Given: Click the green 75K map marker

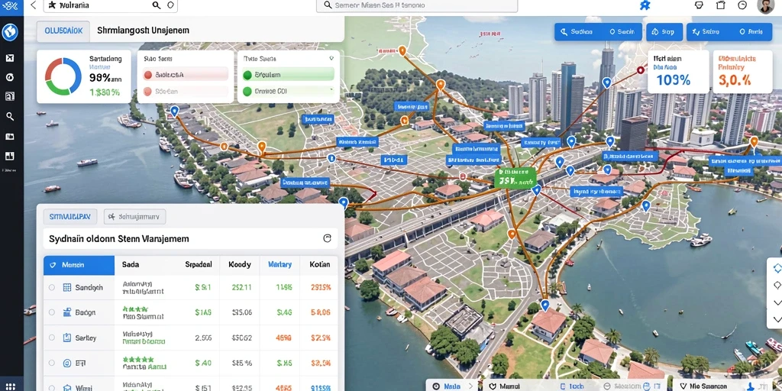Looking at the screenshot, I should click(515, 178).
